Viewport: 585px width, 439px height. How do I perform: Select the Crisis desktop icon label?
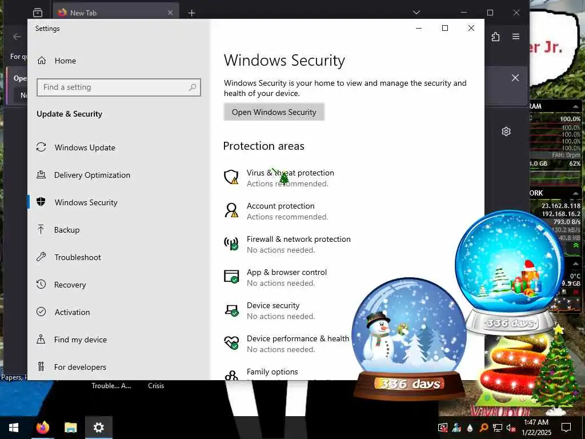156,386
